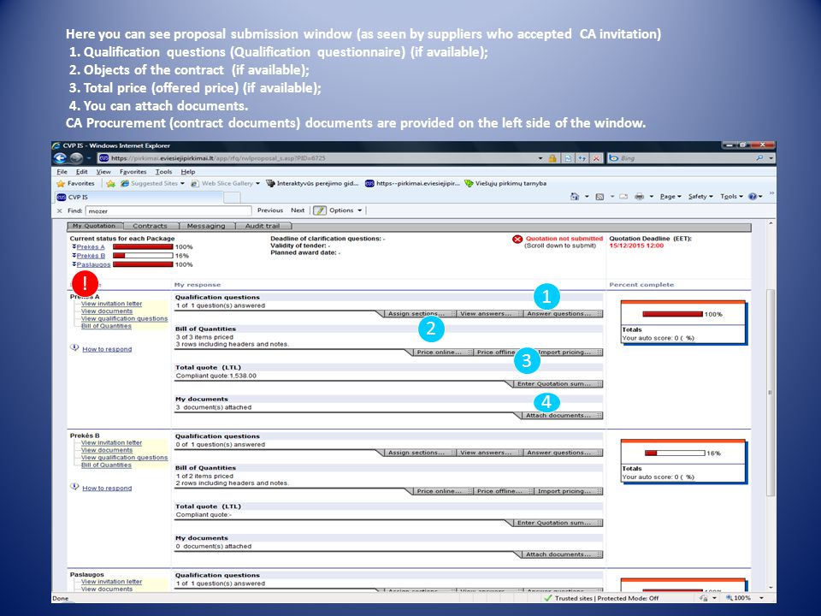Click the highlight matches pencil icon
Screen dimensions: 821x616
click(x=319, y=210)
